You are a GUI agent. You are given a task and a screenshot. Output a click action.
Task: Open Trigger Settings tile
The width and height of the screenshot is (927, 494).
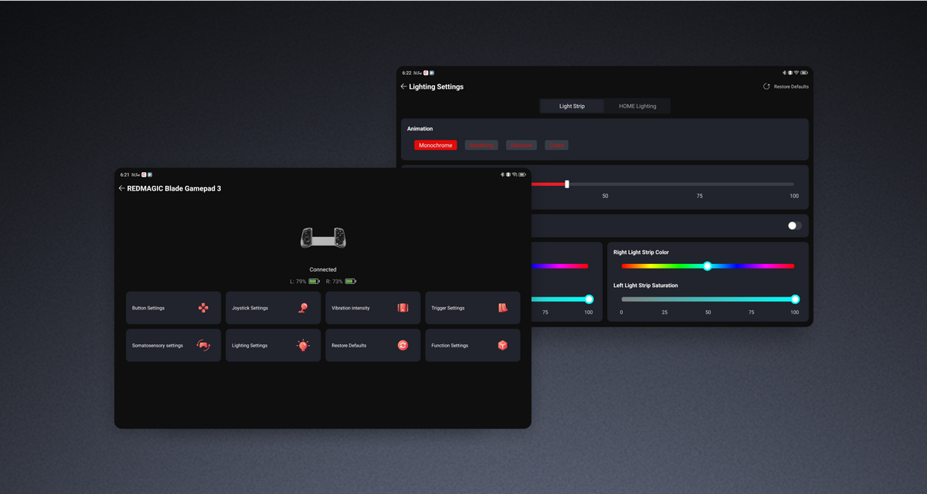pyautogui.click(x=472, y=308)
